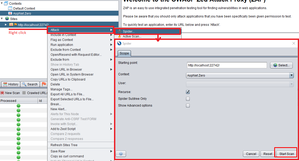299x161 pixels.
Task: Open Add to Zest Script submenu
Action: pyautogui.click(x=81, y=129)
